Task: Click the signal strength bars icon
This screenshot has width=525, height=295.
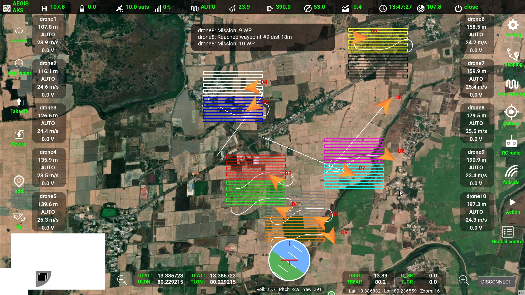Action: (157, 8)
